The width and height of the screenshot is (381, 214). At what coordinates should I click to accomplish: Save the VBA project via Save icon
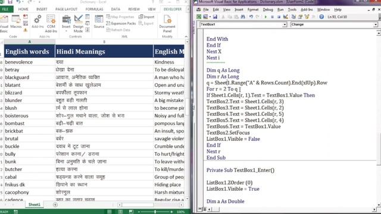tap(215, 17)
